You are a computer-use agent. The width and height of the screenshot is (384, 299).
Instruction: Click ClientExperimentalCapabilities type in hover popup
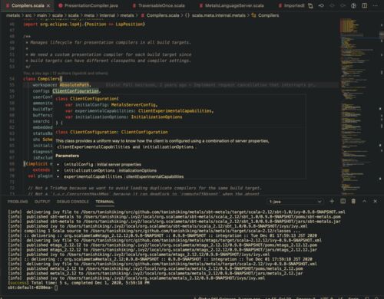175,111
